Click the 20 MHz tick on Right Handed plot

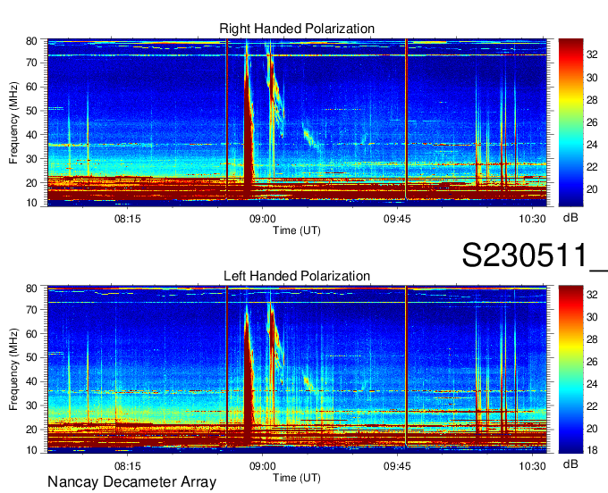click(31, 183)
